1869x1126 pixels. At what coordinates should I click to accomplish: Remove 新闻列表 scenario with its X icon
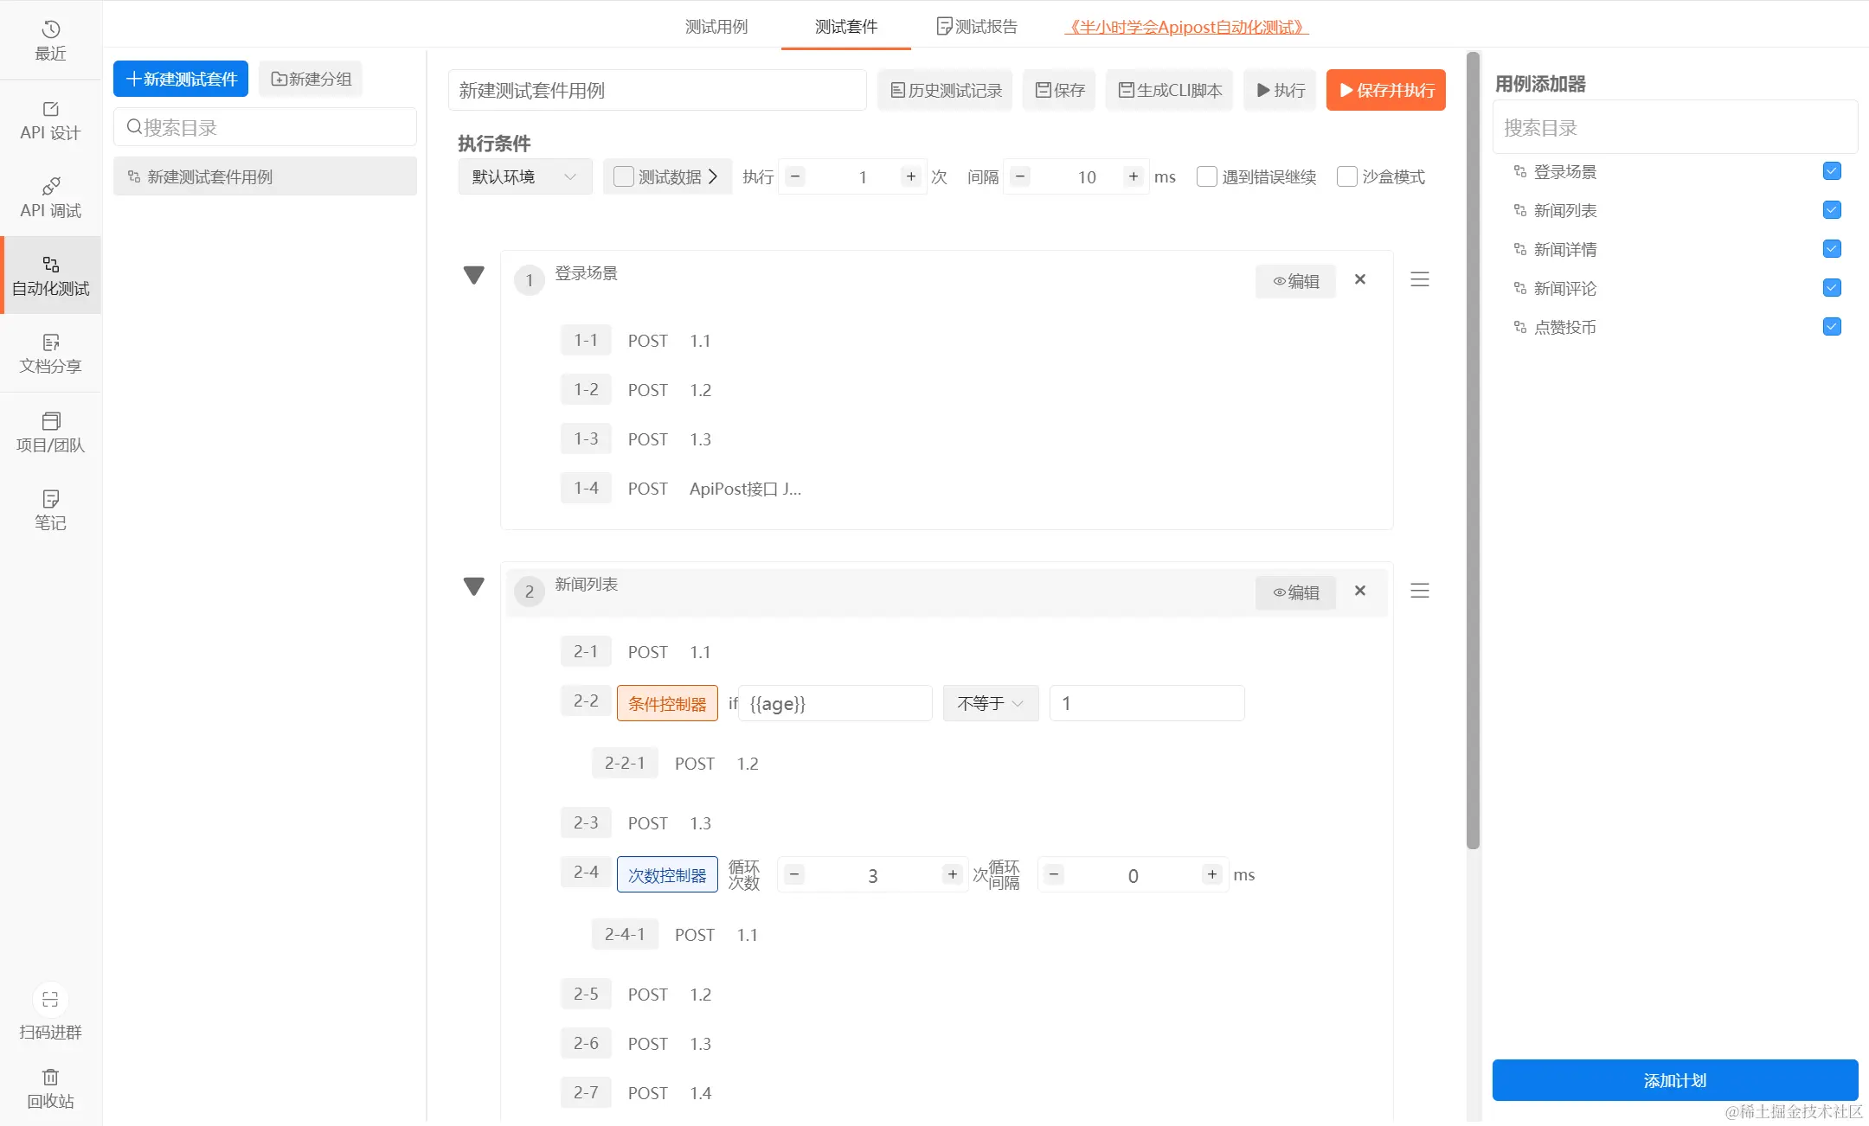click(1359, 591)
